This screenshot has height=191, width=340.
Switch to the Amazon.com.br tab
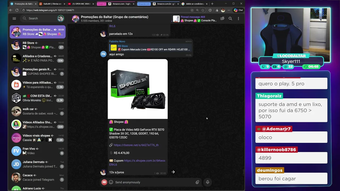(x=165, y=4)
